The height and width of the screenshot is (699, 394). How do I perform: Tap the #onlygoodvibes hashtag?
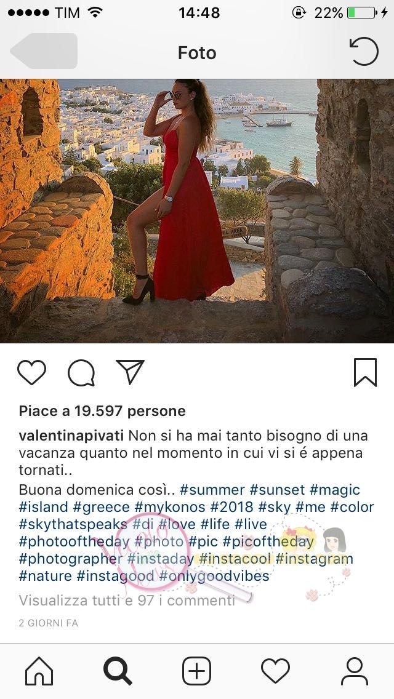click(x=214, y=576)
